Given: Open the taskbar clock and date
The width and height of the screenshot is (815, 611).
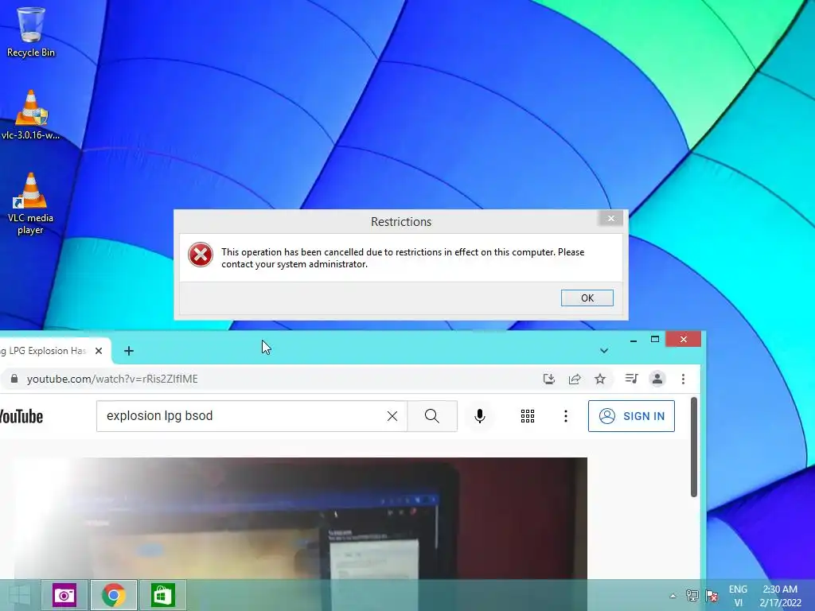Looking at the screenshot, I should coord(780,596).
